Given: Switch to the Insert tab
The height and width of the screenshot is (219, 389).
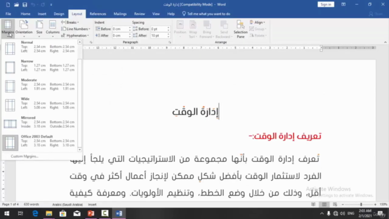Looking at the screenshot, I should click(42, 14).
